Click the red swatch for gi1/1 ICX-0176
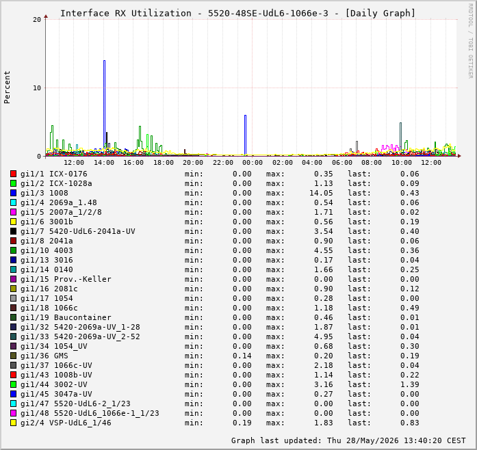The image size is (477, 450). pos(13,174)
